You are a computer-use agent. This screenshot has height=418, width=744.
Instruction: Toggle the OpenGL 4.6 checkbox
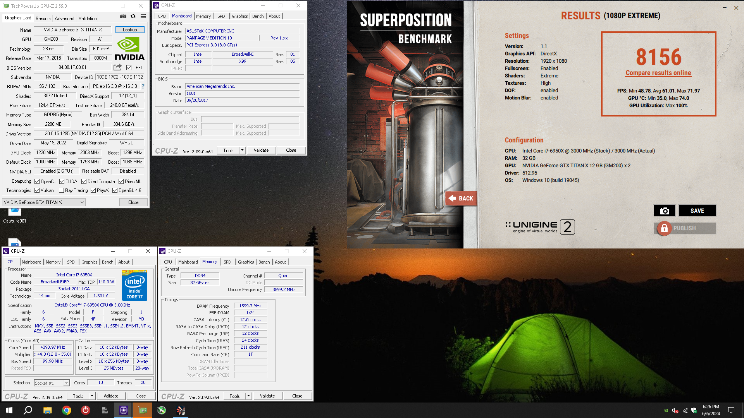tap(115, 190)
